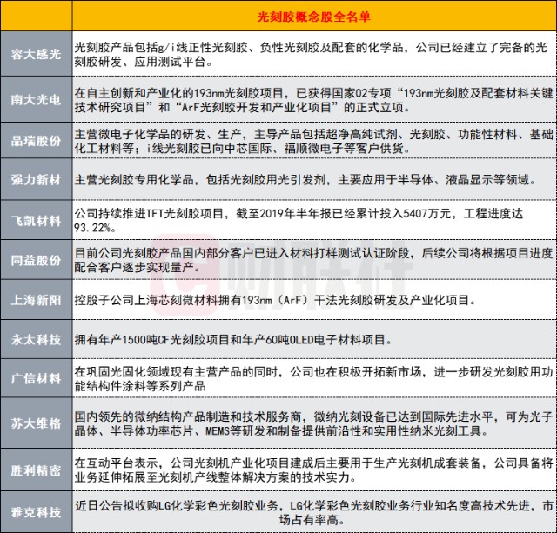
Task: Click the 南大光电 stock name
Action: tap(36, 97)
